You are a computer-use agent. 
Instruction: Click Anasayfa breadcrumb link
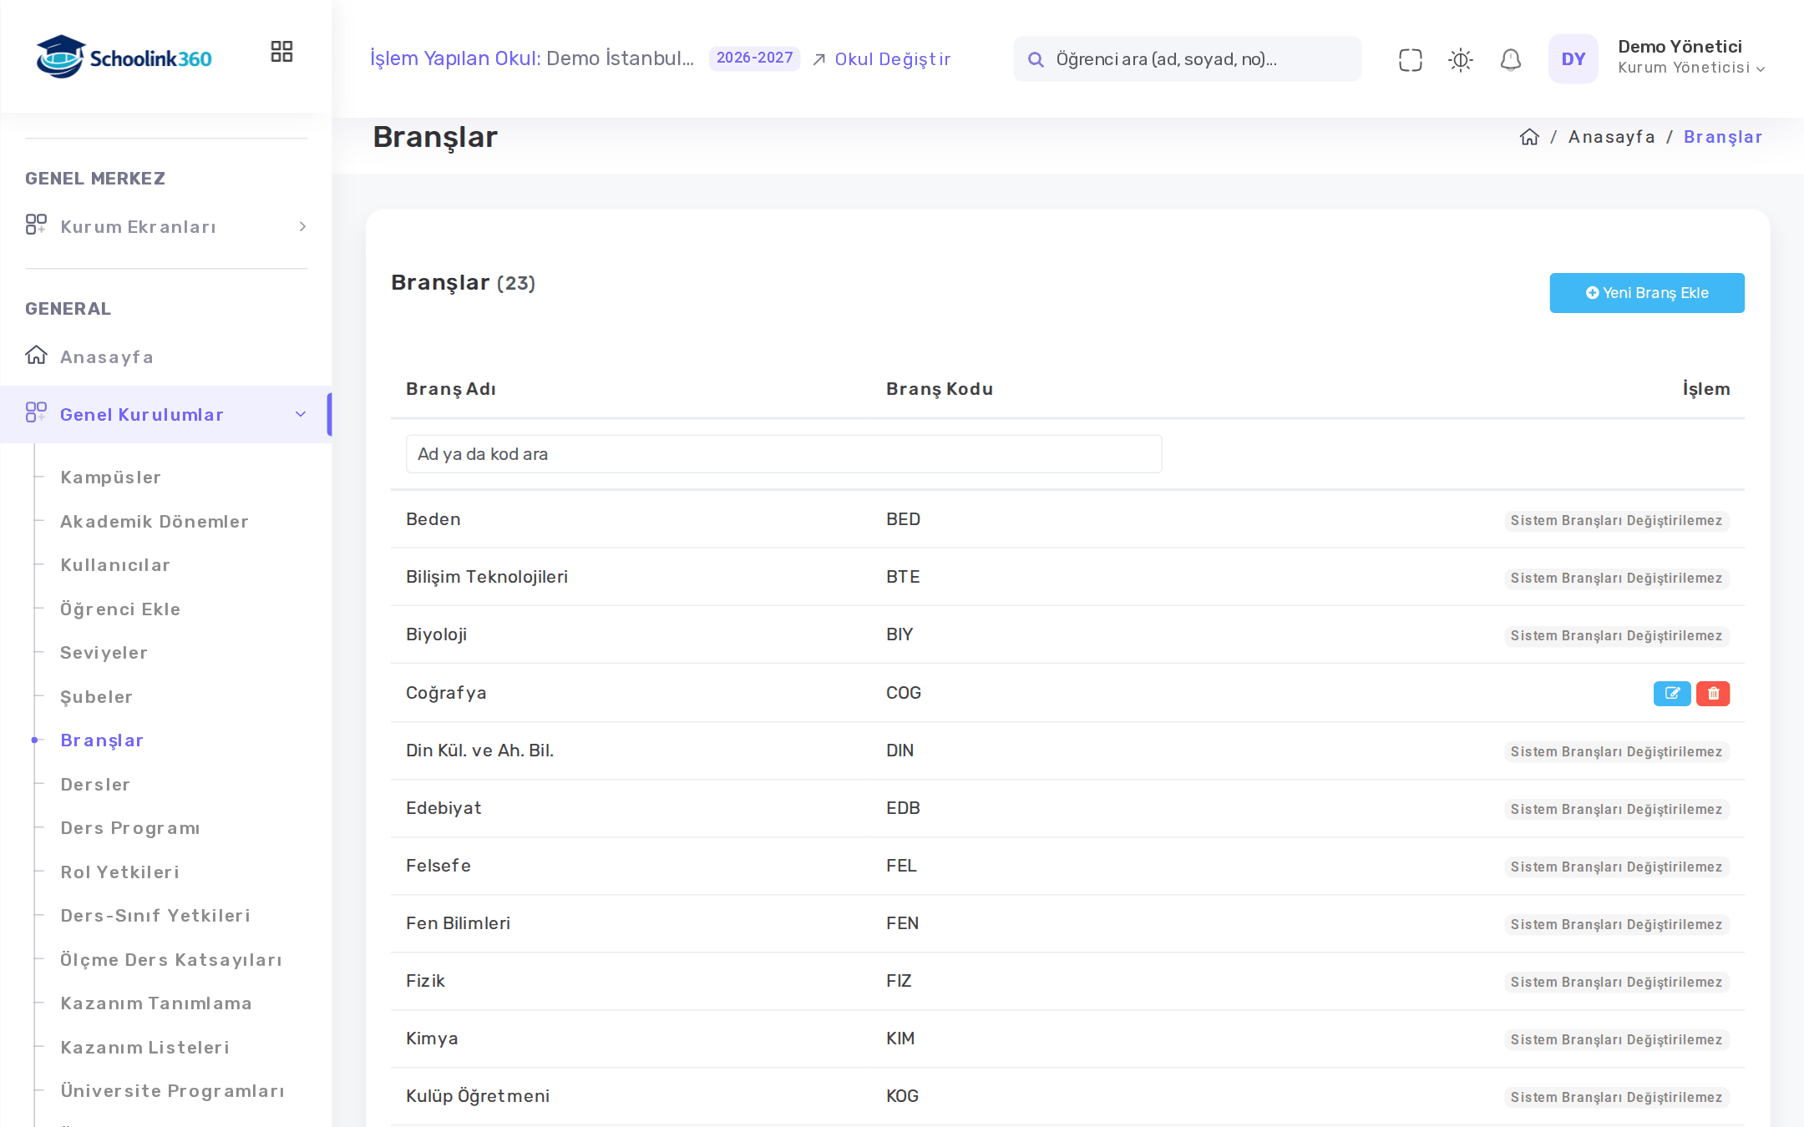1611,137
